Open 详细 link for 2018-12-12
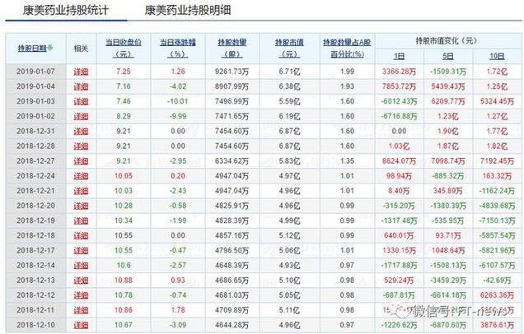This screenshot has height=334, width=524. [x=81, y=295]
